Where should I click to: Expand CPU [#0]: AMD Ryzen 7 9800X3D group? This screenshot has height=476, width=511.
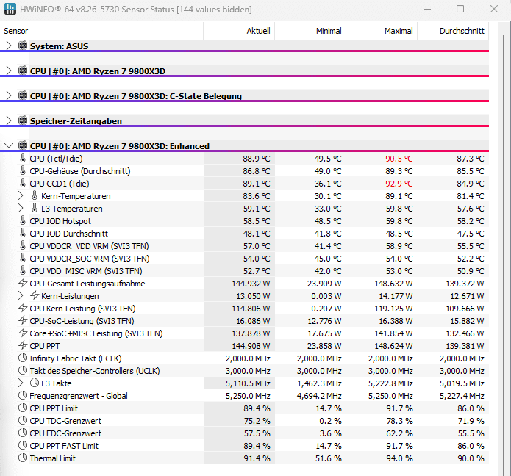point(9,71)
